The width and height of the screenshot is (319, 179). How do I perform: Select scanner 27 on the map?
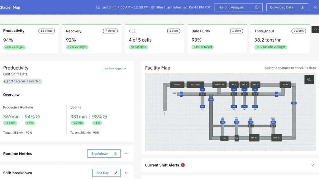click(255, 107)
